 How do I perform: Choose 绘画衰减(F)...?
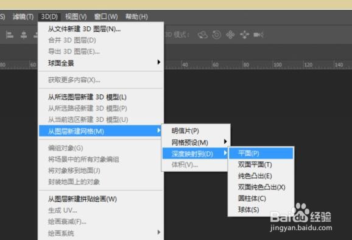click(101, 222)
